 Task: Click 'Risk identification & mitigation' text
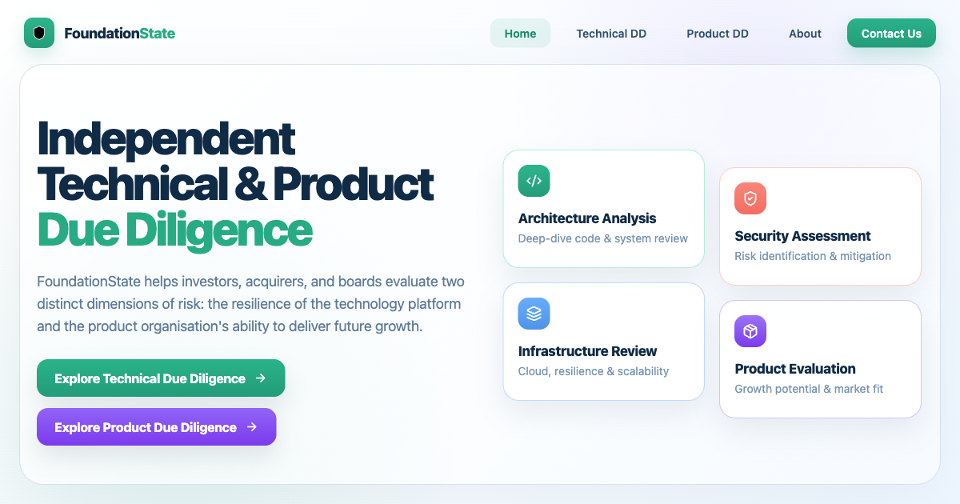[813, 256]
